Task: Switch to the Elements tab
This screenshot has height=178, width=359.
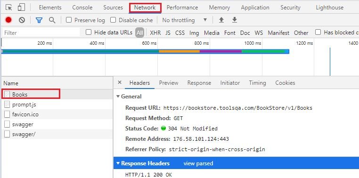Action: 50,8
